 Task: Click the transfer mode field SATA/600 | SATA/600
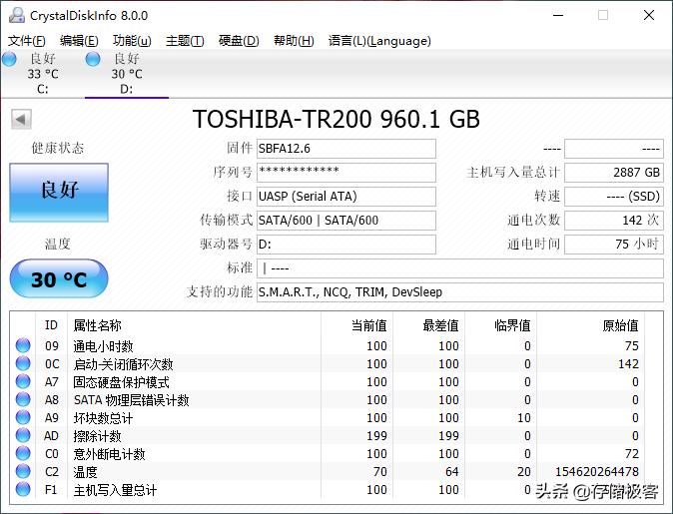(x=345, y=221)
